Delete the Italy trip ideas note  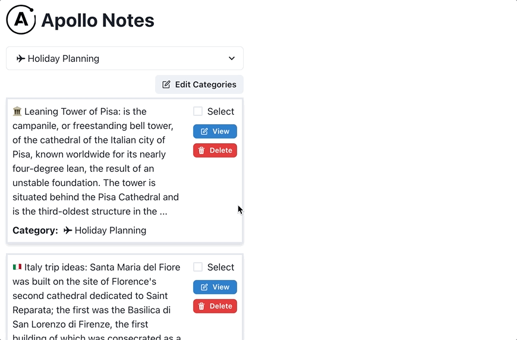pyautogui.click(x=215, y=306)
